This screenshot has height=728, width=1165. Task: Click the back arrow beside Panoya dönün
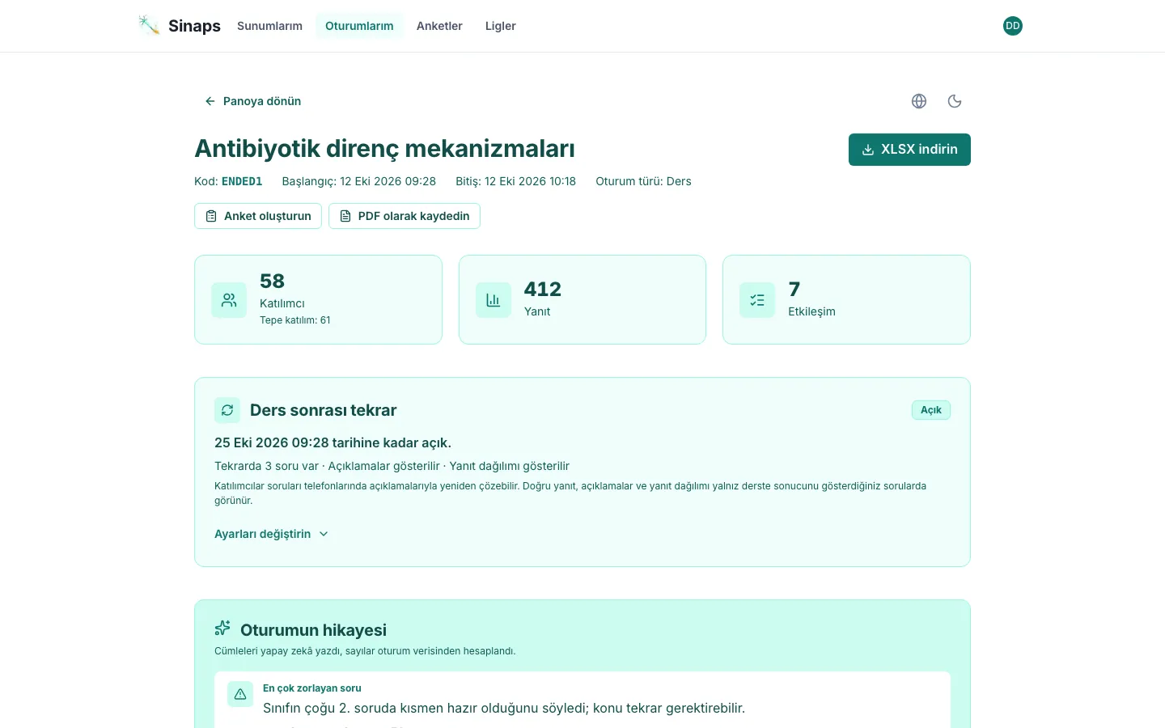(210, 101)
